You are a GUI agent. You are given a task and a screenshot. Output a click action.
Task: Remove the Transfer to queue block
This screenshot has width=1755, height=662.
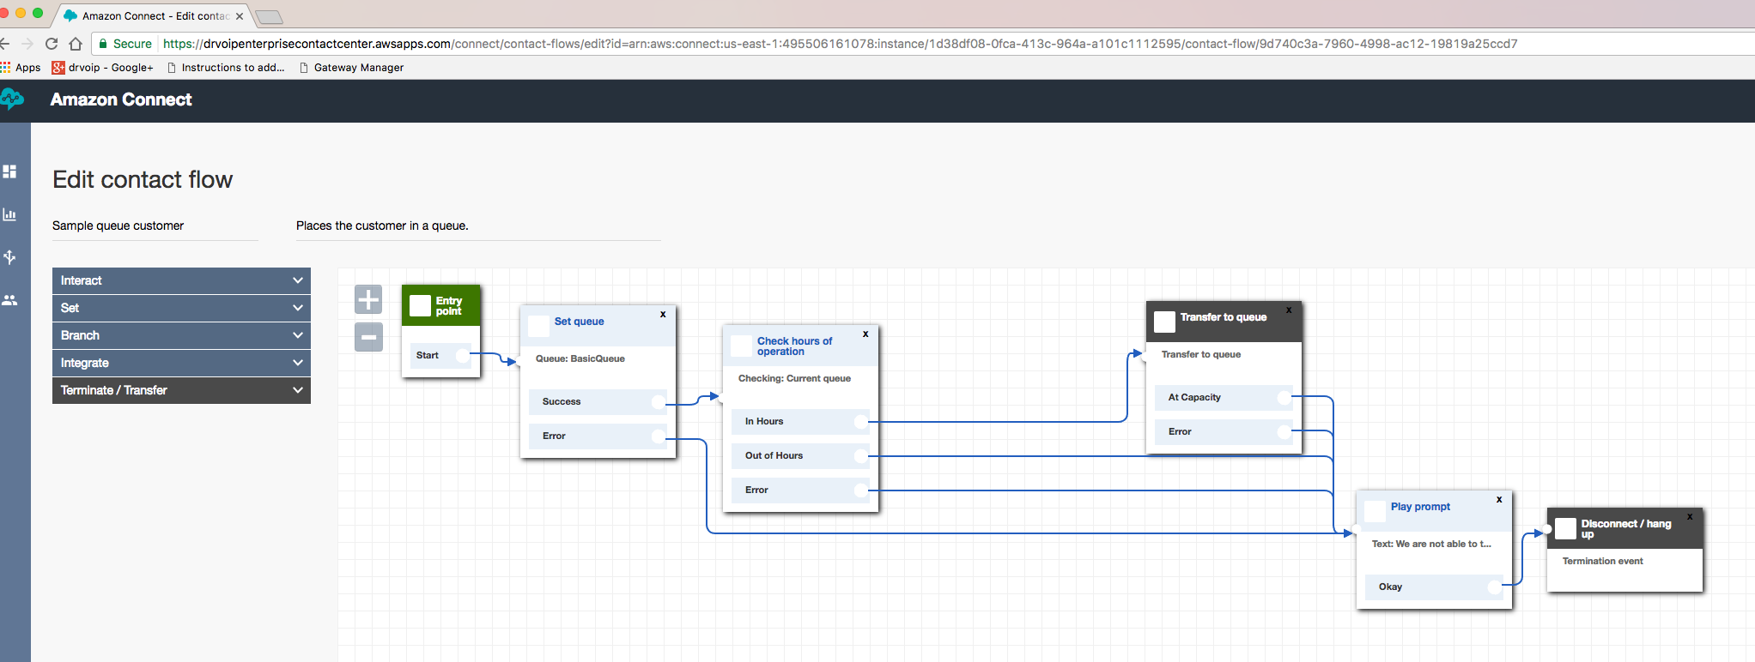1289,310
